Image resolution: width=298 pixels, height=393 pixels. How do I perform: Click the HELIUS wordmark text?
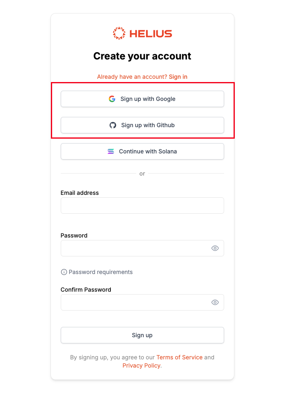tap(151, 34)
